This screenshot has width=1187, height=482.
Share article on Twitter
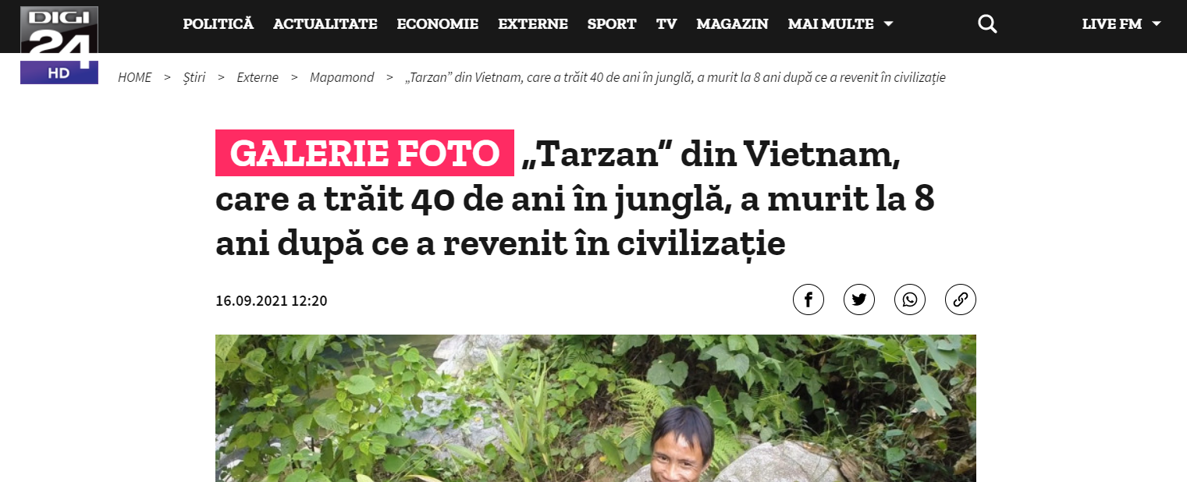pyautogui.click(x=859, y=299)
